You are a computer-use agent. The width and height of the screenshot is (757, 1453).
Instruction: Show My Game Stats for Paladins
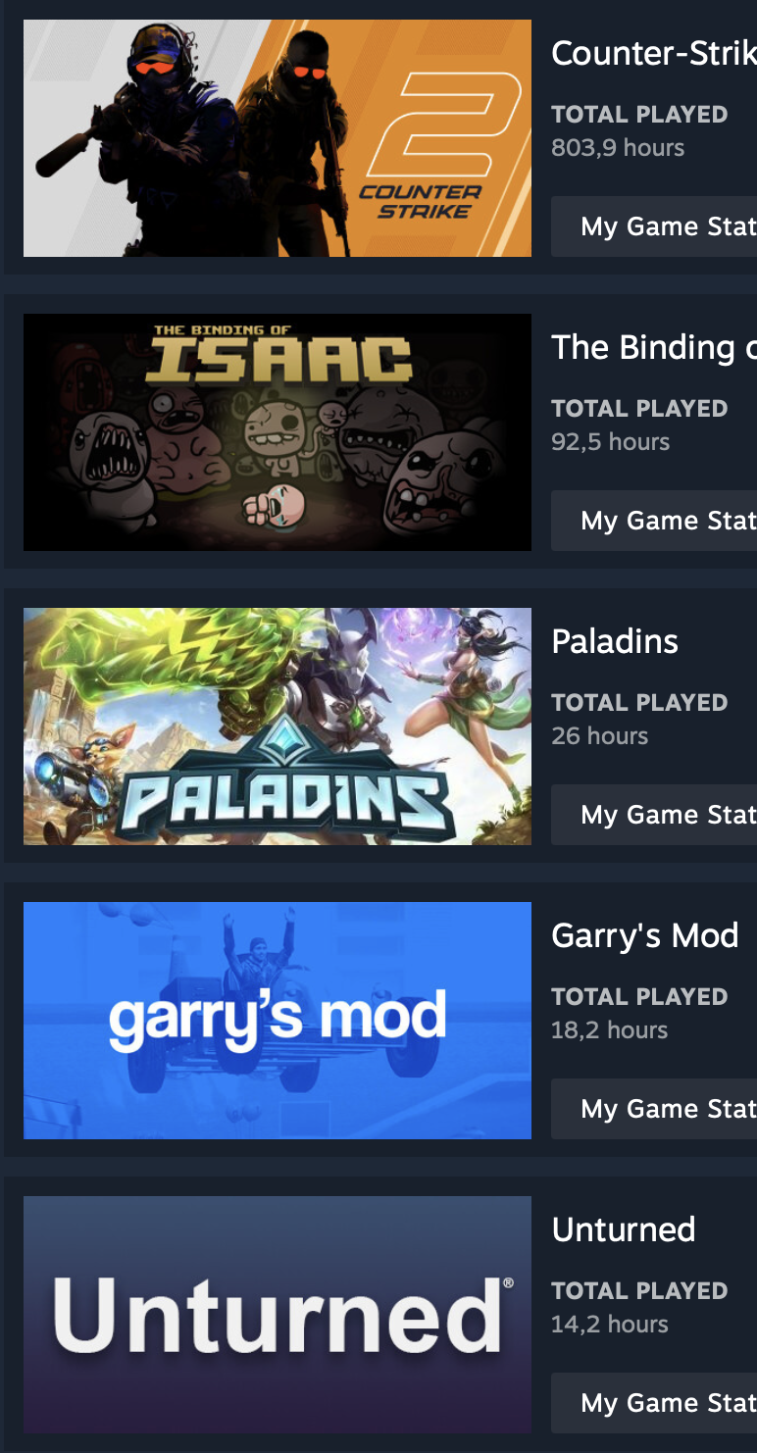tap(654, 815)
